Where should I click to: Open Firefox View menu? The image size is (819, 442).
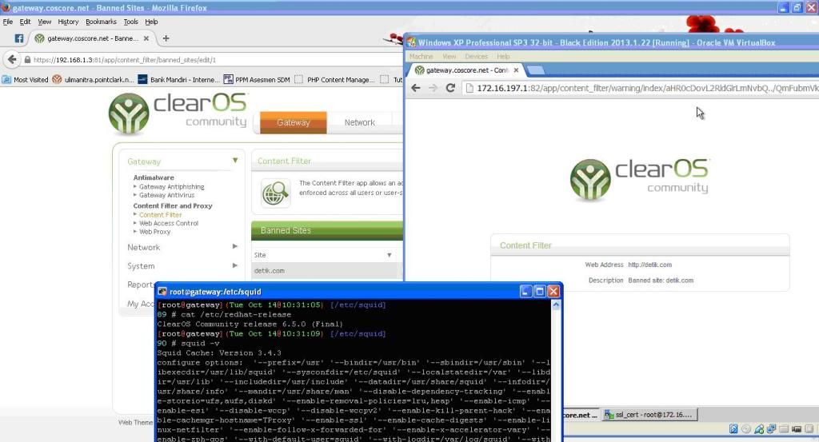pos(45,22)
